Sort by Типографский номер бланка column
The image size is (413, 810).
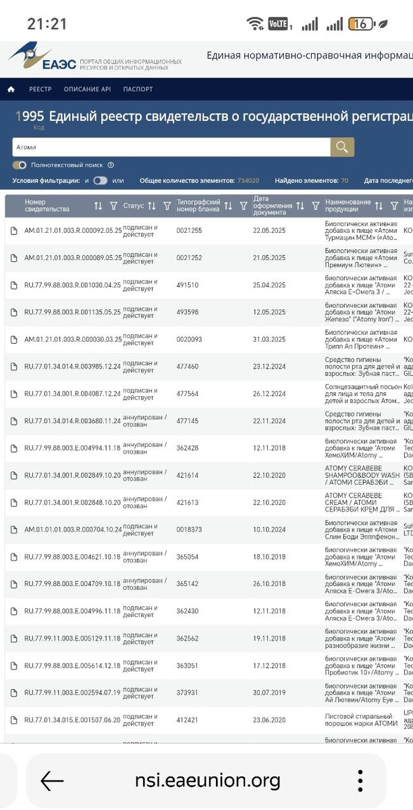click(228, 206)
